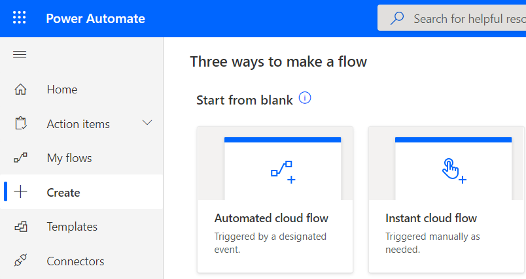This screenshot has height=279, width=526.
Task: Click the search magnifier icon
Action: 397,18
